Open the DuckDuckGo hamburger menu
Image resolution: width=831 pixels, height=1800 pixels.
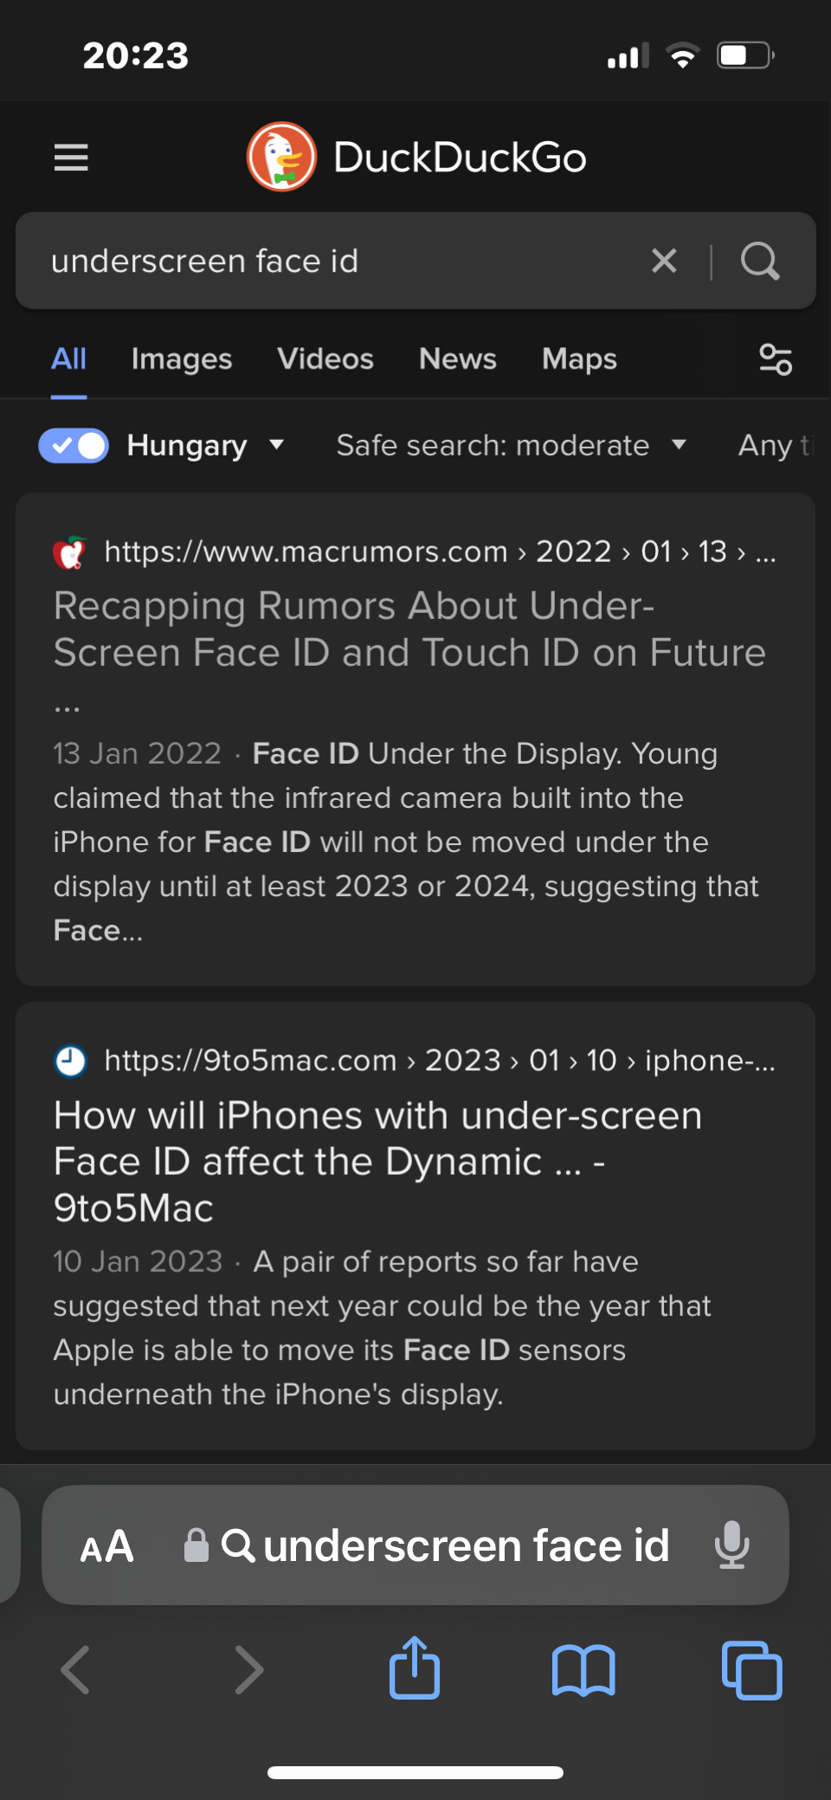(71, 158)
